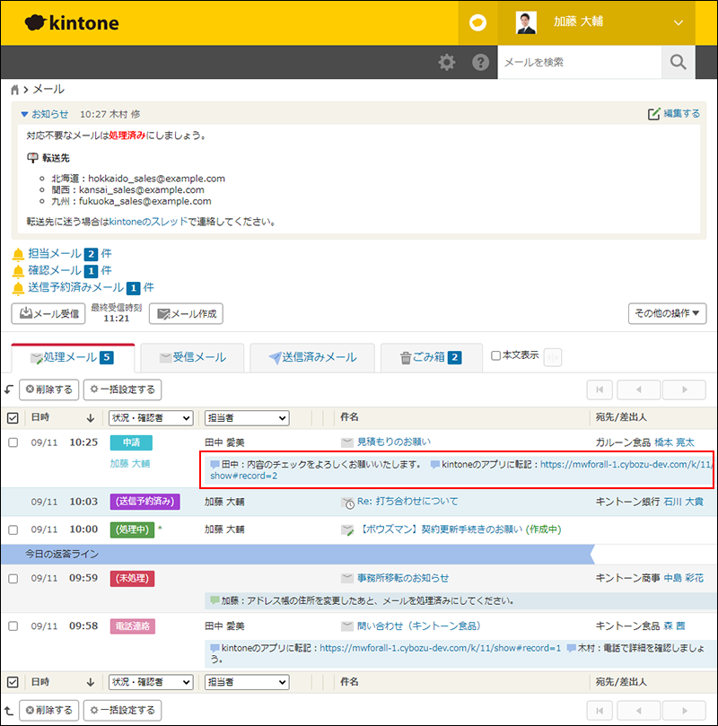Image resolution: width=718 pixels, height=726 pixels.
Task: Click the search magnifier button
Action: click(x=678, y=63)
